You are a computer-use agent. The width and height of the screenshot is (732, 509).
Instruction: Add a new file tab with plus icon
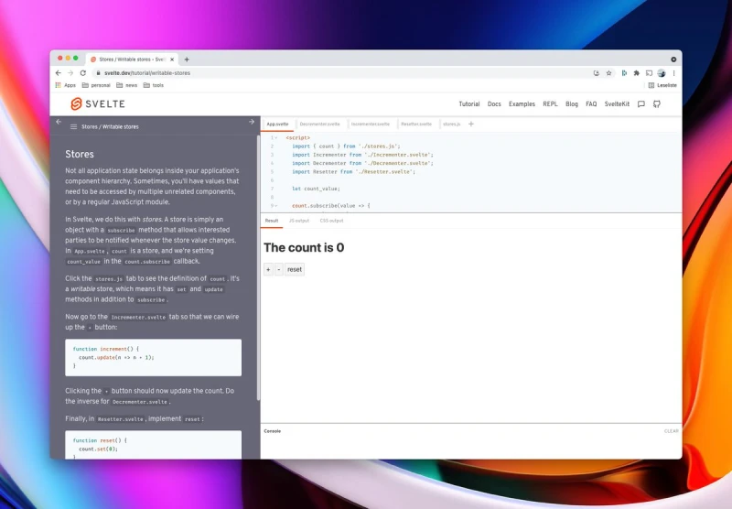pyautogui.click(x=471, y=124)
